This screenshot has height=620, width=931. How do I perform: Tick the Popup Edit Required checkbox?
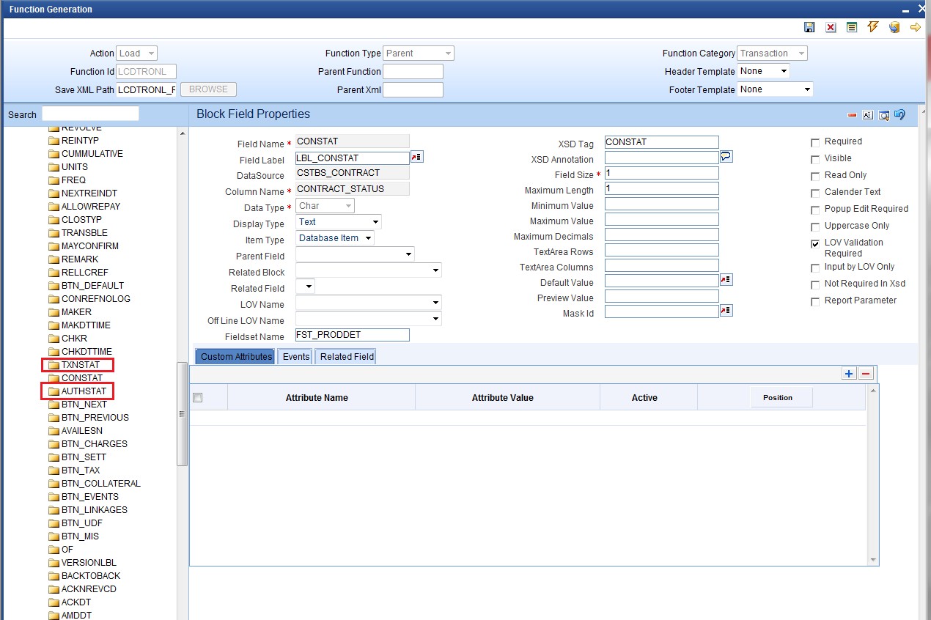point(815,210)
